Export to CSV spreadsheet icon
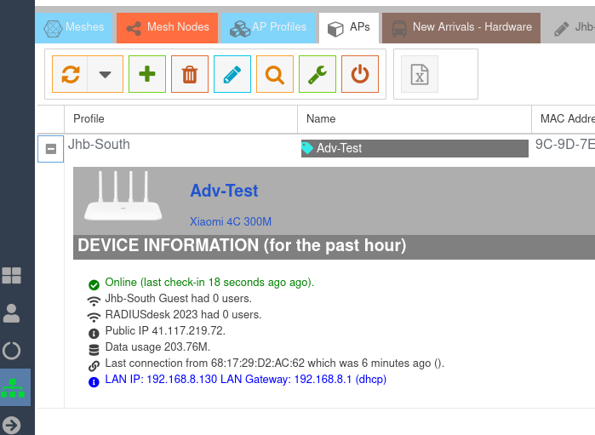The width and height of the screenshot is (595, 435). (419, 75)
